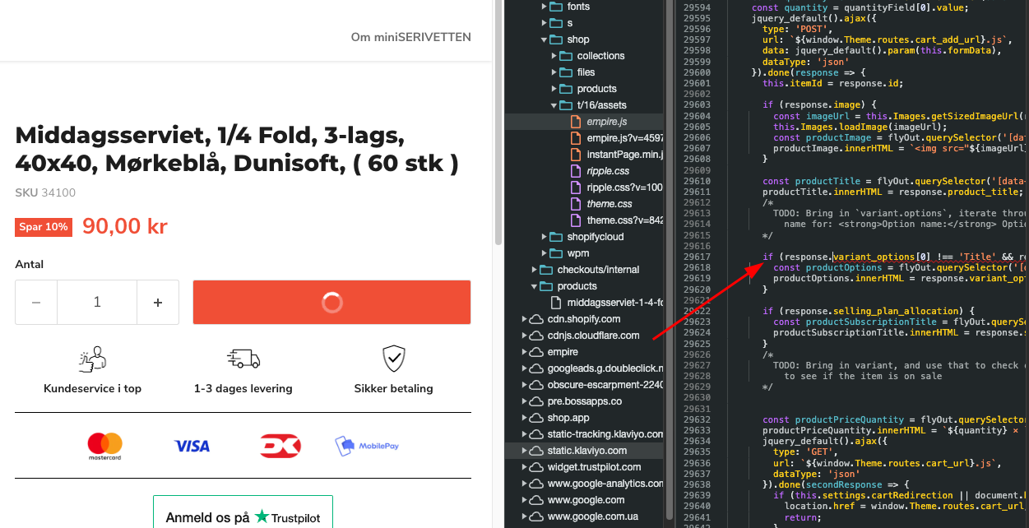Collapse the shop folder arrow
The height and width of the screenshot is (528, 1029).
pos(545,39)
